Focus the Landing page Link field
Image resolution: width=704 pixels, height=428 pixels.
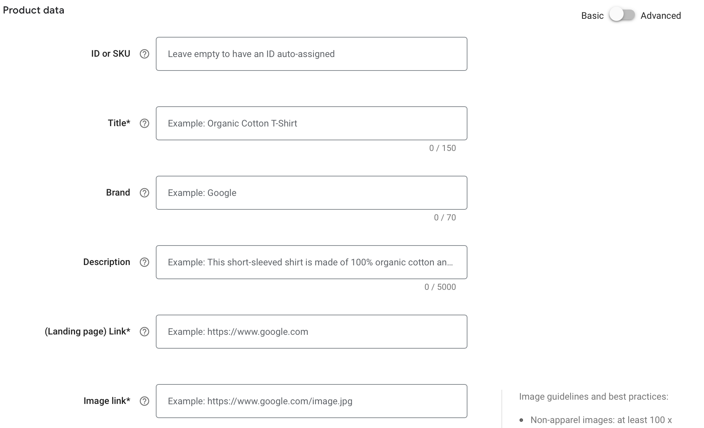click(x=311, y=332)
